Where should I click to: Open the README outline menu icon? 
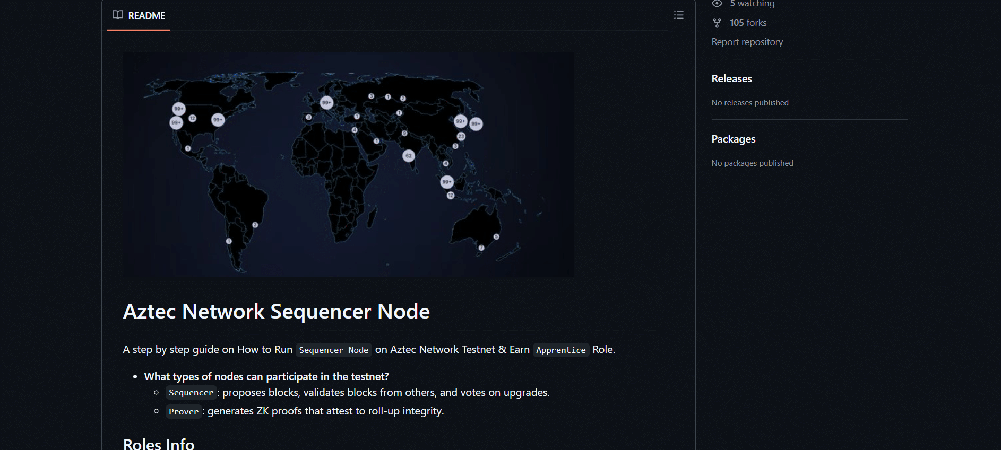click(x=678, y=15)
